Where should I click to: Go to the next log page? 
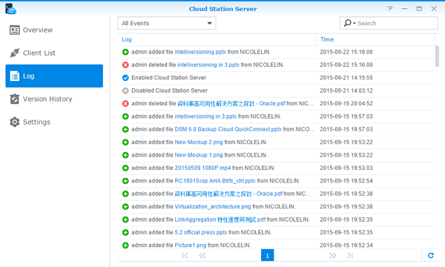[x=332, y=255]
